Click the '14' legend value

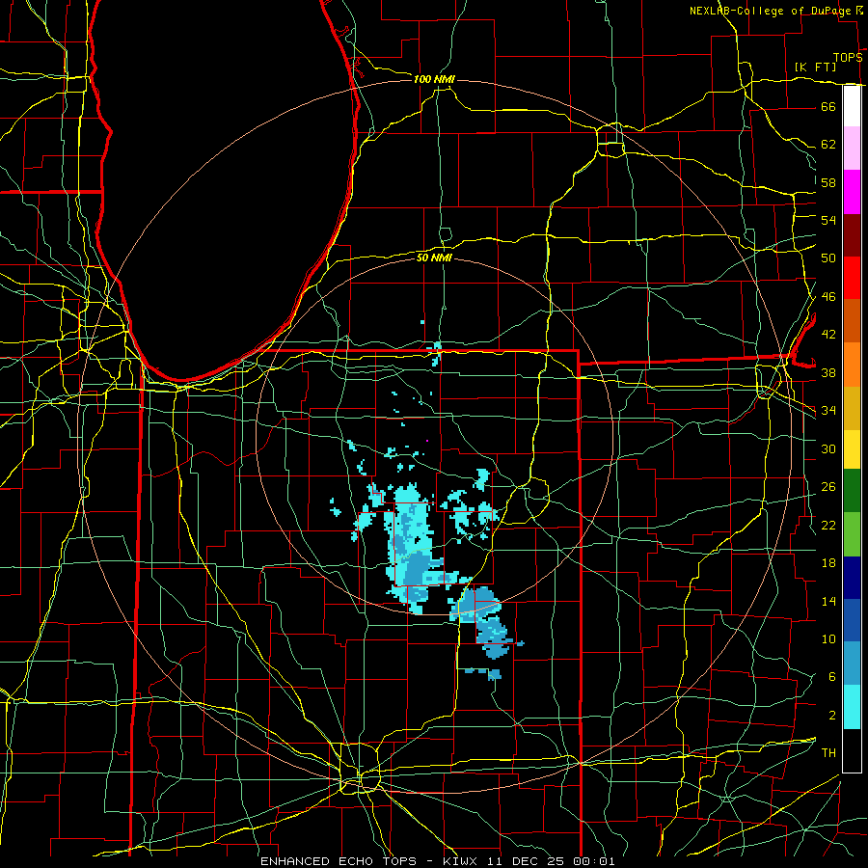[x=828, y=601]
